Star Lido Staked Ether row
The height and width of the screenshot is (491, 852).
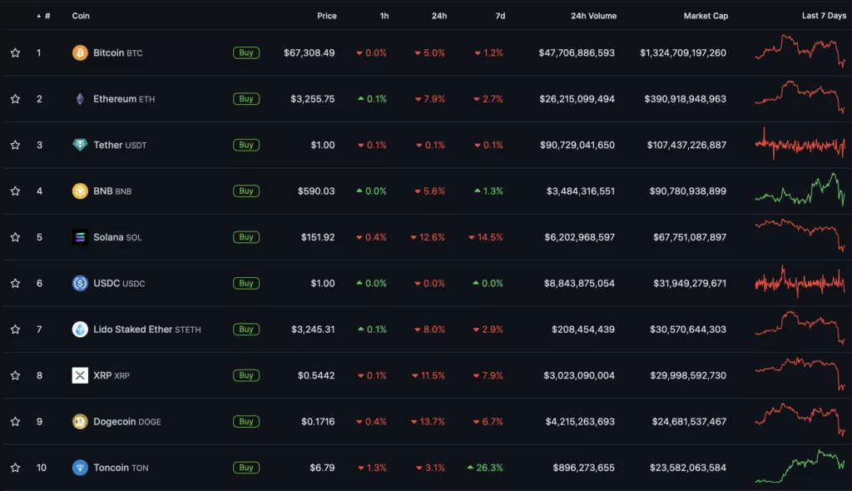(x=15, y=330)
